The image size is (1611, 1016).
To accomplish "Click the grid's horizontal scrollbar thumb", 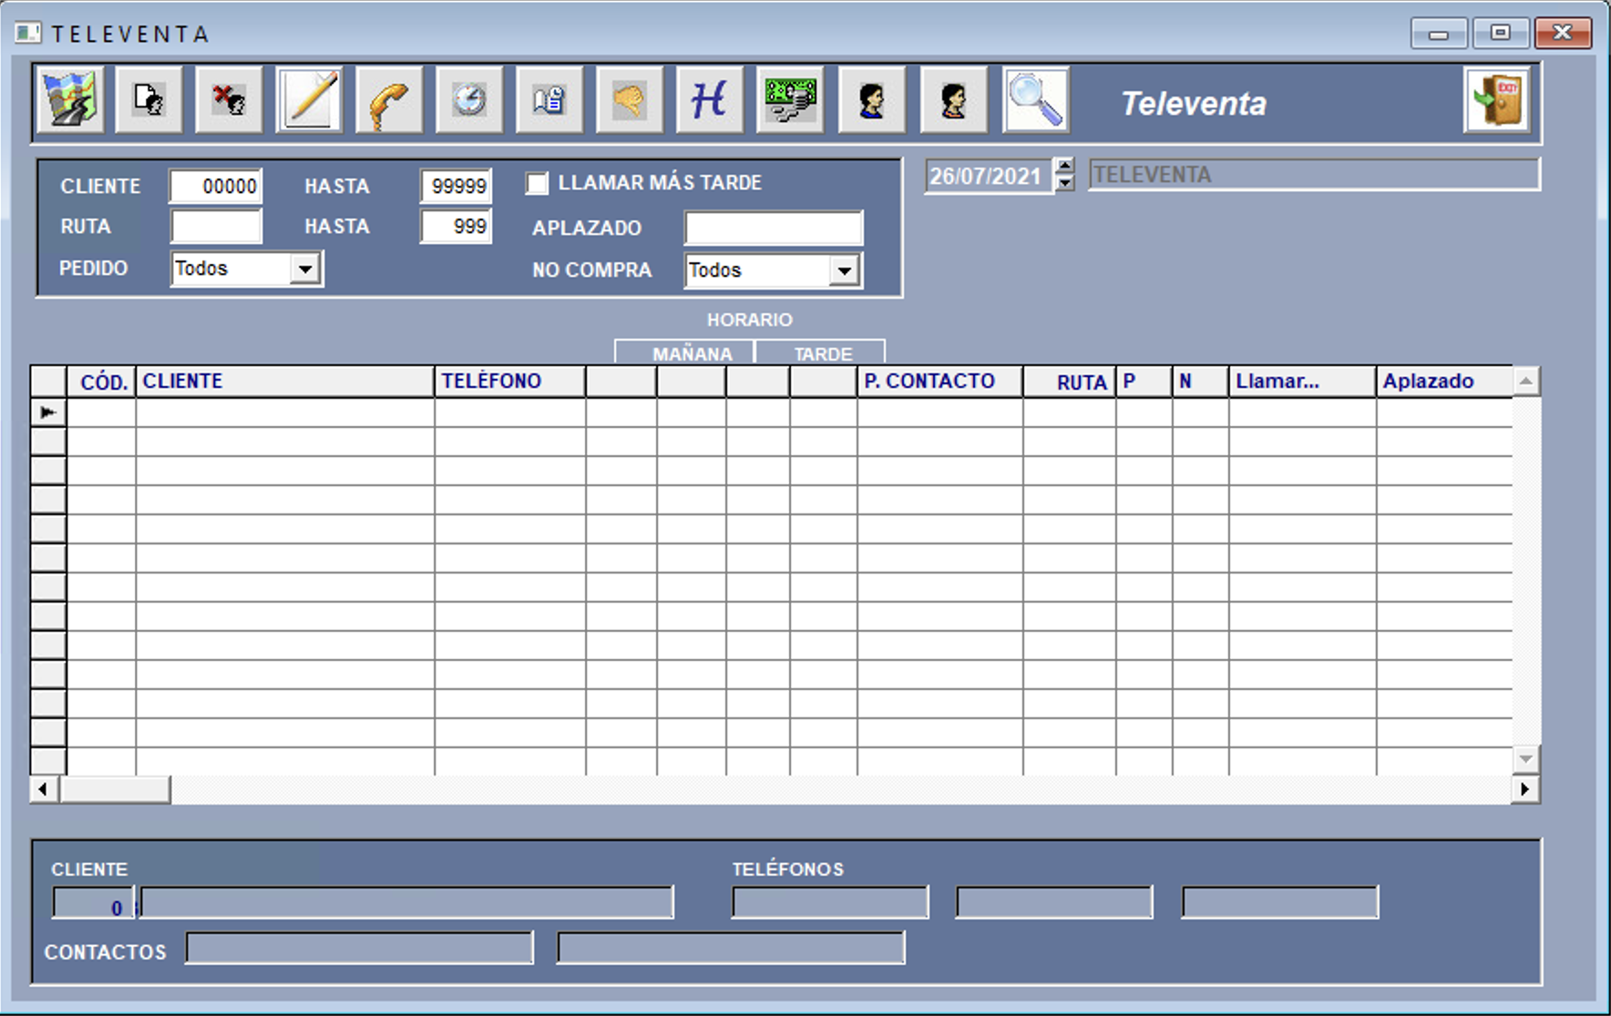I will coord(115,789).
